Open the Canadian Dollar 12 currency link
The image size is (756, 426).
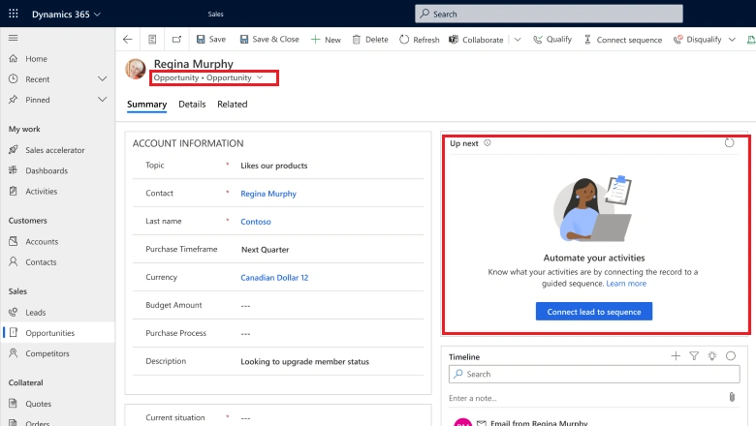274,277
